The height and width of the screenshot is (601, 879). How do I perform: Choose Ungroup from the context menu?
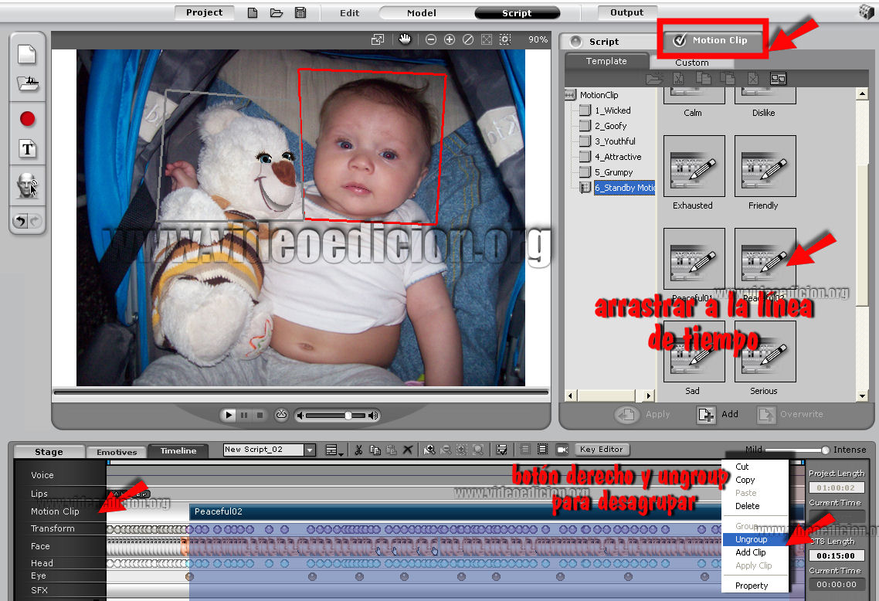[751, 539]
